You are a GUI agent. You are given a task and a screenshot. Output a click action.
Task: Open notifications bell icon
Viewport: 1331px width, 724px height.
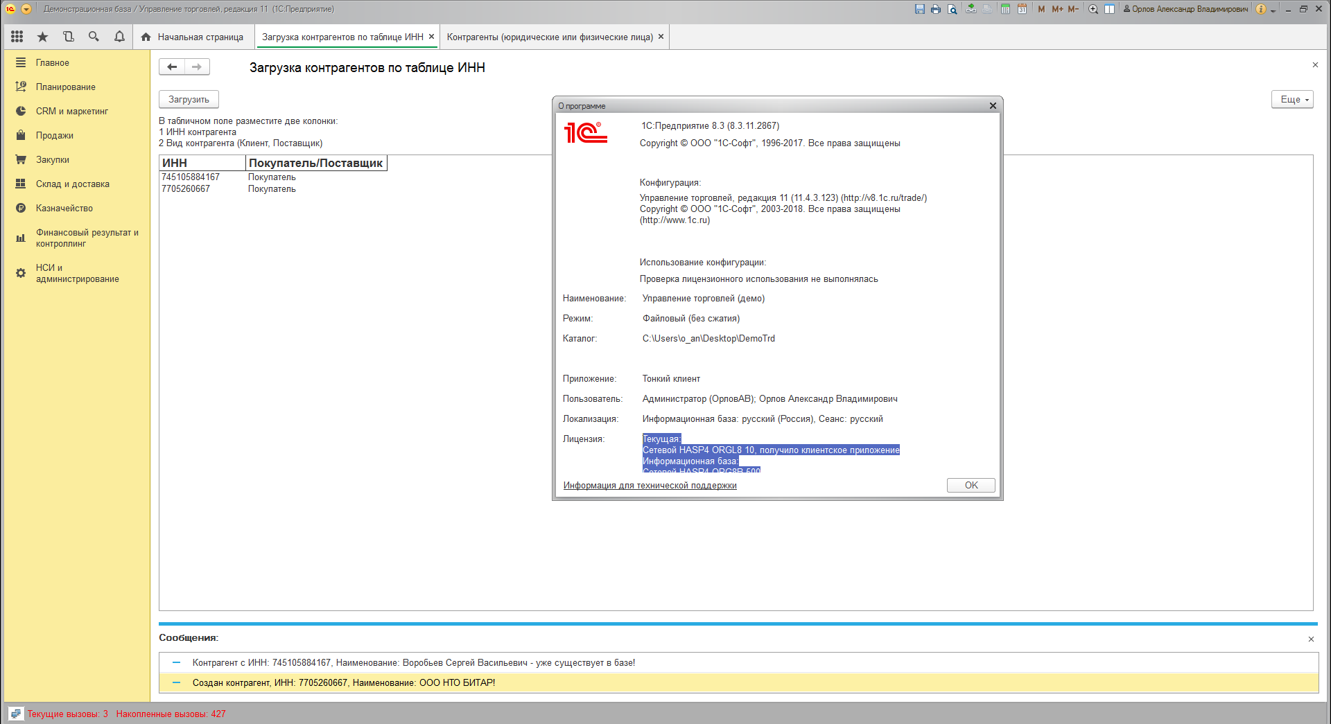pos(119,37)
